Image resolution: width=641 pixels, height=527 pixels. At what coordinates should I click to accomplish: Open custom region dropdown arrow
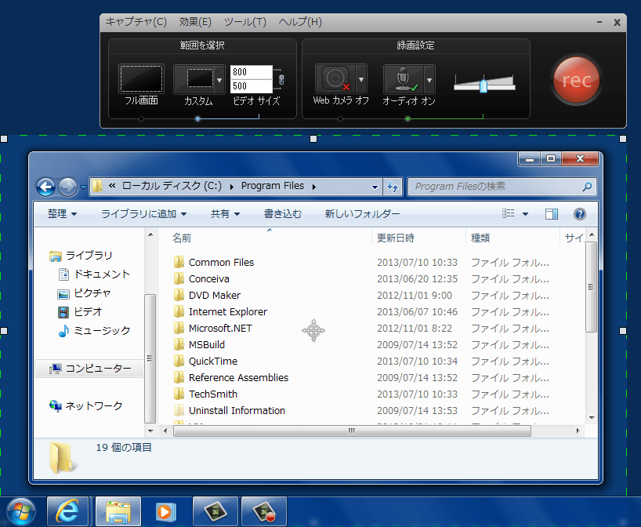[x=220, y=80]
